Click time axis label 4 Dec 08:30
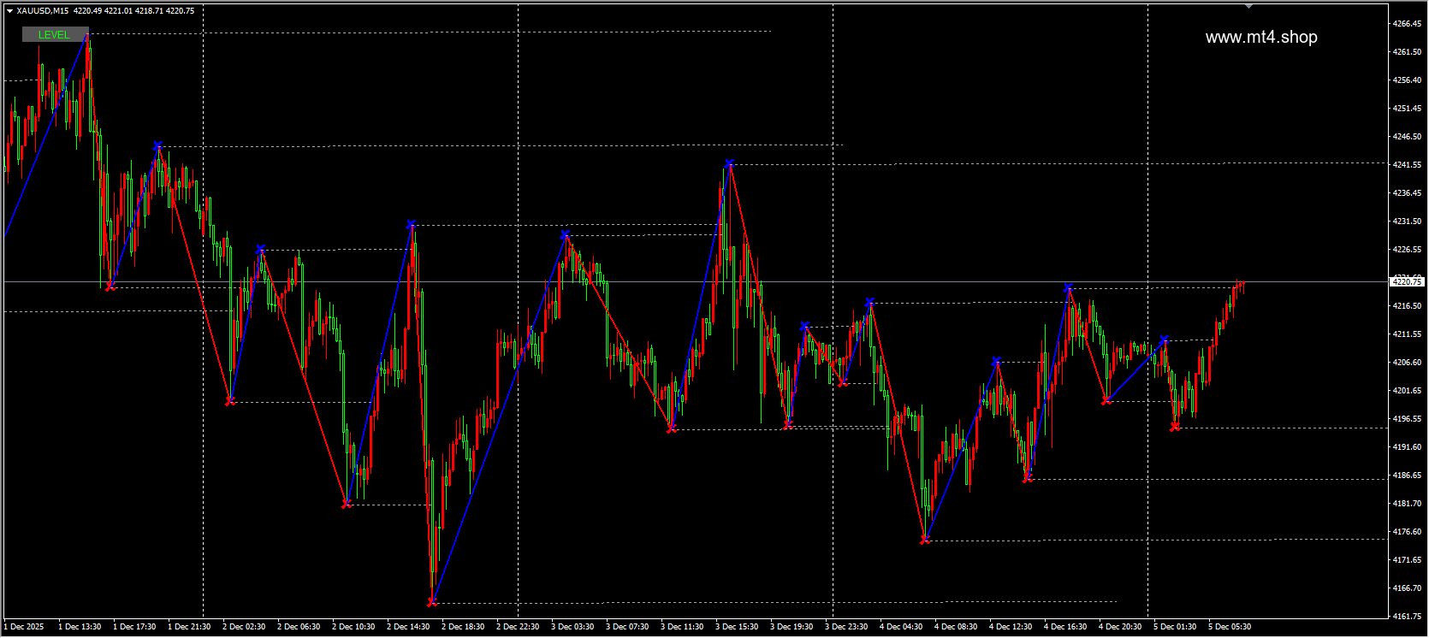The width and height of the screenshot is (1429, 638). 956,627
